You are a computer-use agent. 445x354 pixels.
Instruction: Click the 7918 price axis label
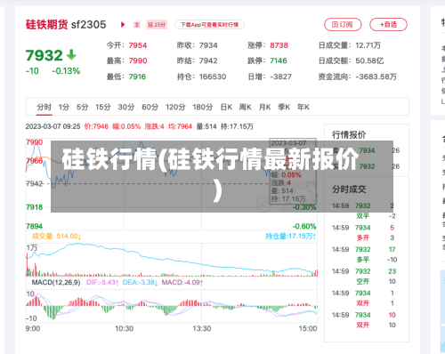(35, 207)
